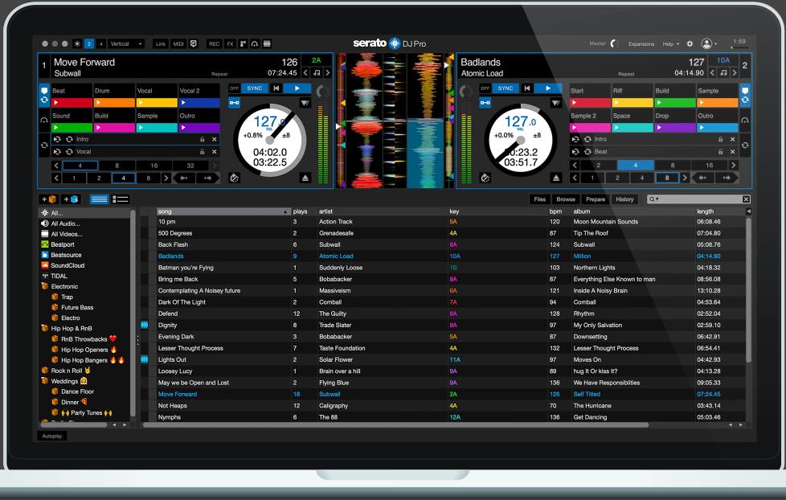Delete the Vocal saved loop on deck 1
786x500 pixels.
(215, 151)
